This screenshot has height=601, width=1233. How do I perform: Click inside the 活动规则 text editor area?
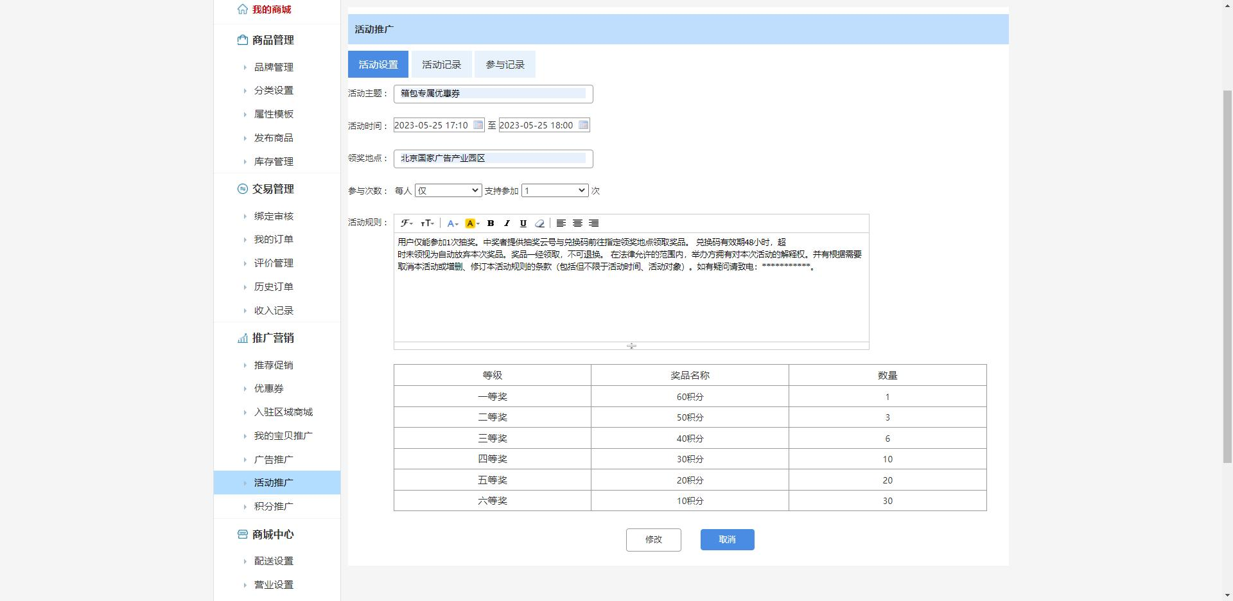[x=631, y=287]
